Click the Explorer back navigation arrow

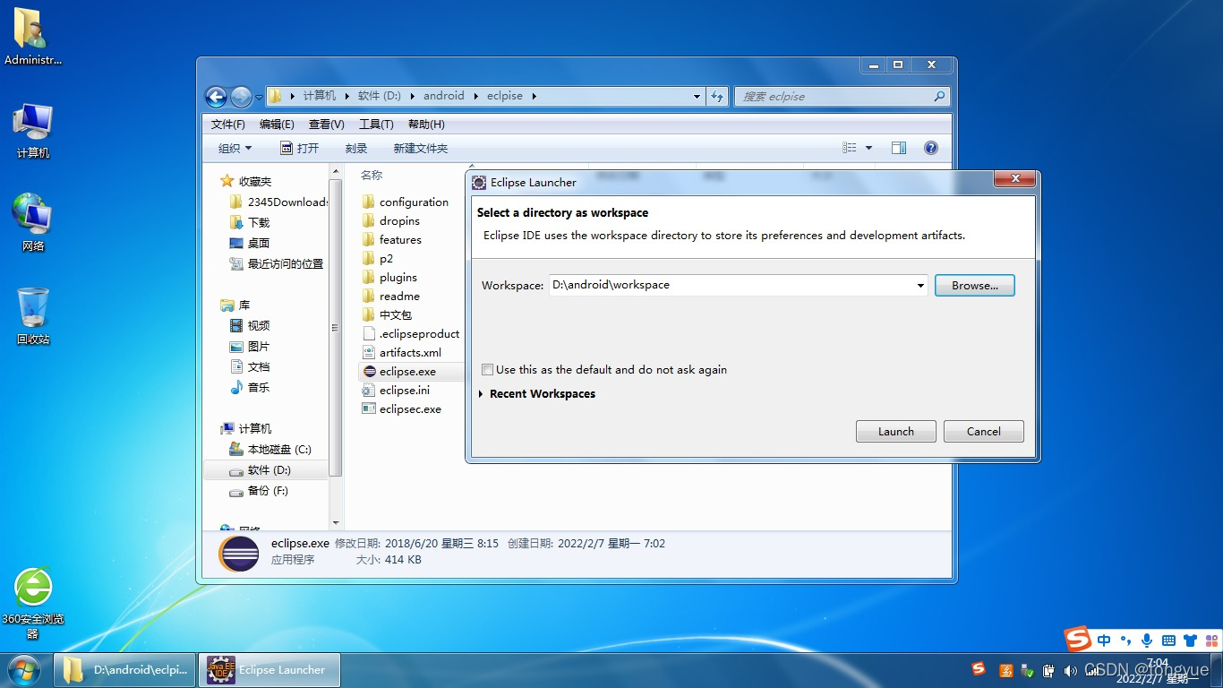216,97
